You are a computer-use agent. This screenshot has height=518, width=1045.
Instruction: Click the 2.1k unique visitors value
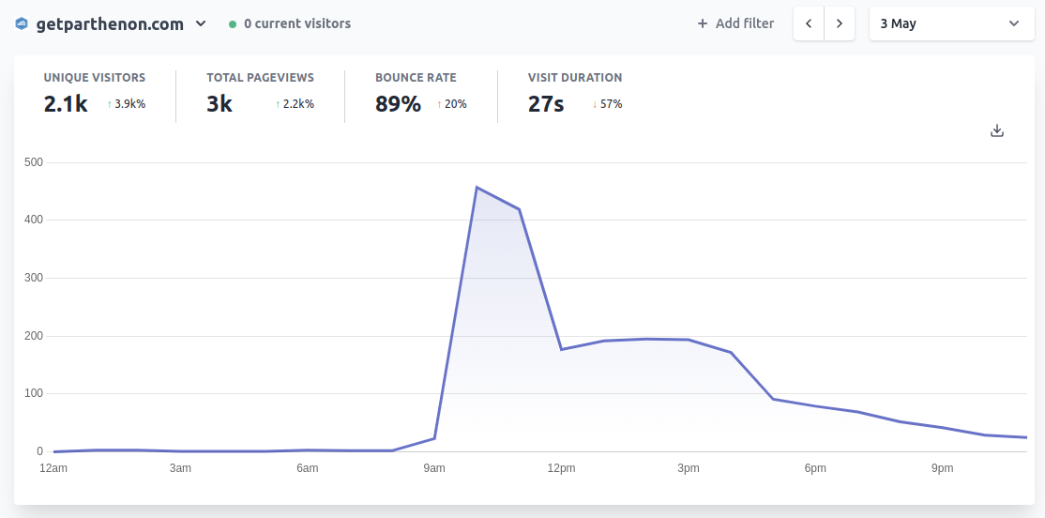coord(66,104)
